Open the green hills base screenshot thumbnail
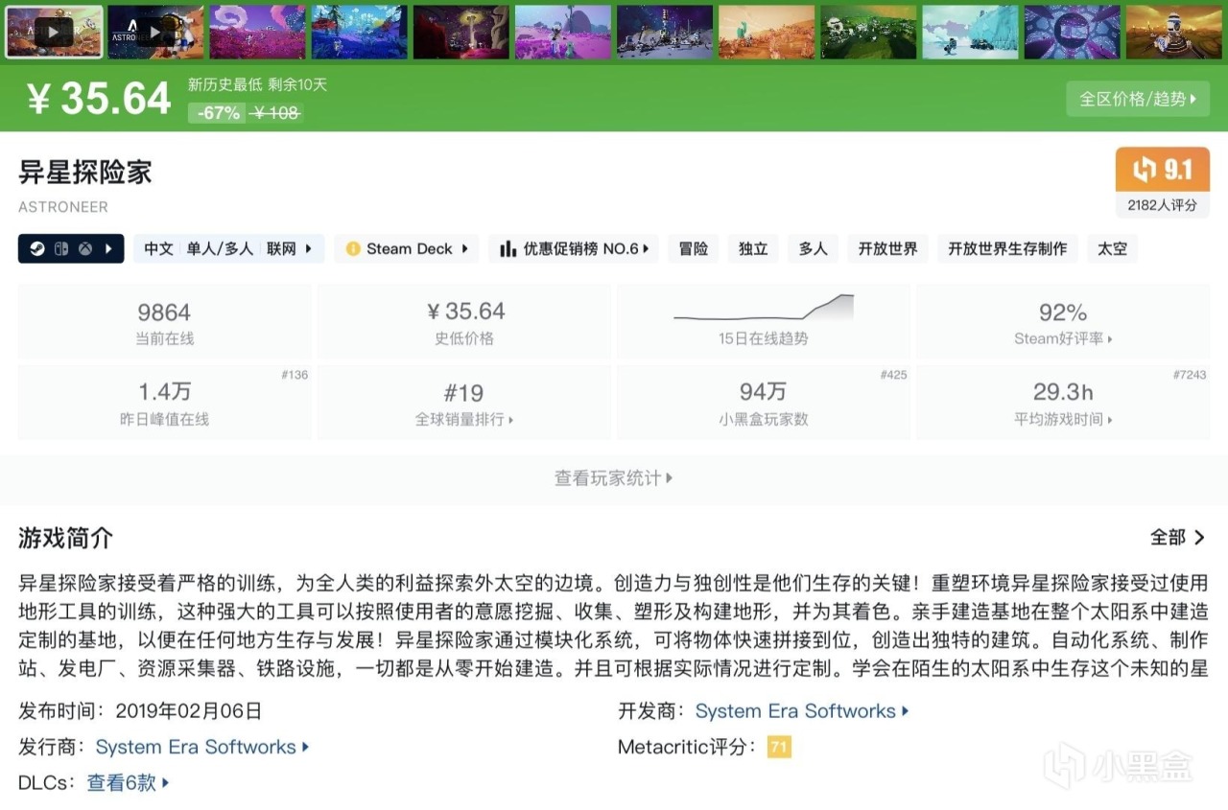 (868, 32)
